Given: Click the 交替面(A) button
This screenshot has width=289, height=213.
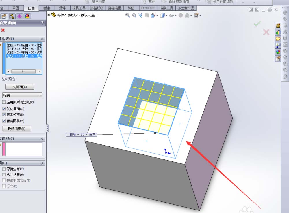Looking at the screenshot, I should [20, 87].
